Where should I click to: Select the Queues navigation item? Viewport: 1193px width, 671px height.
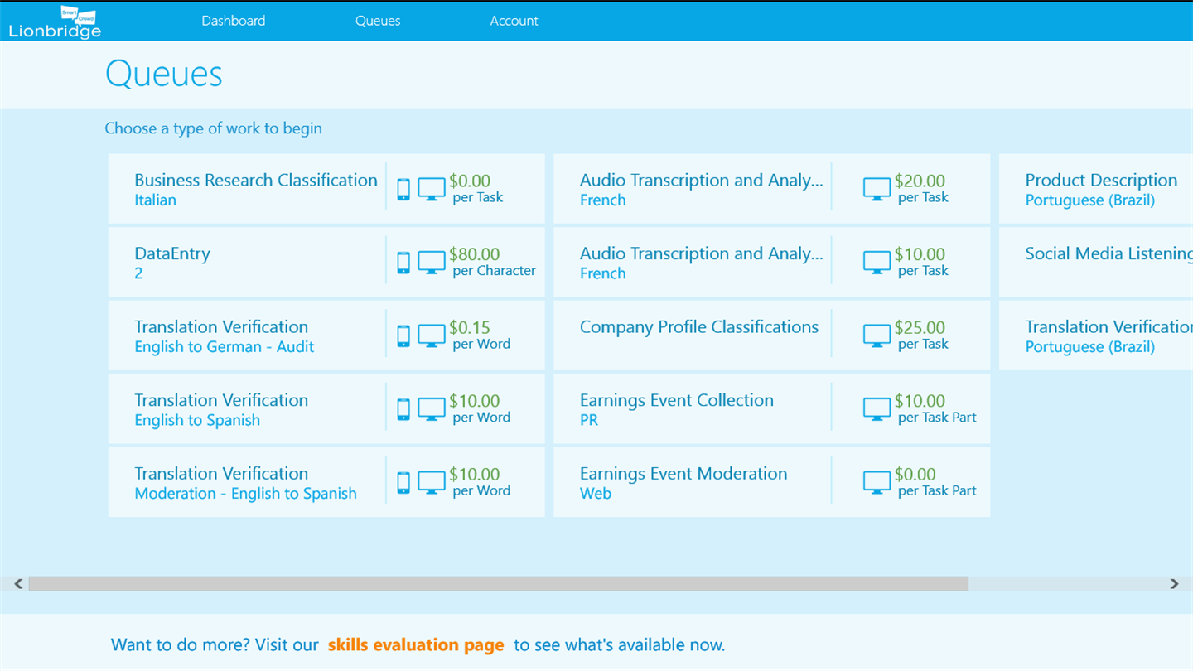coord(378,21)
